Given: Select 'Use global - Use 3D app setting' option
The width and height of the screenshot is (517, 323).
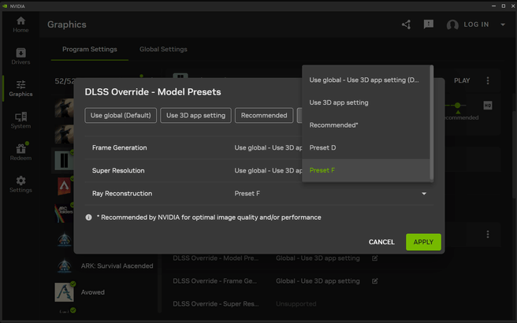Looking at the screenshot, I should (366, 80).
